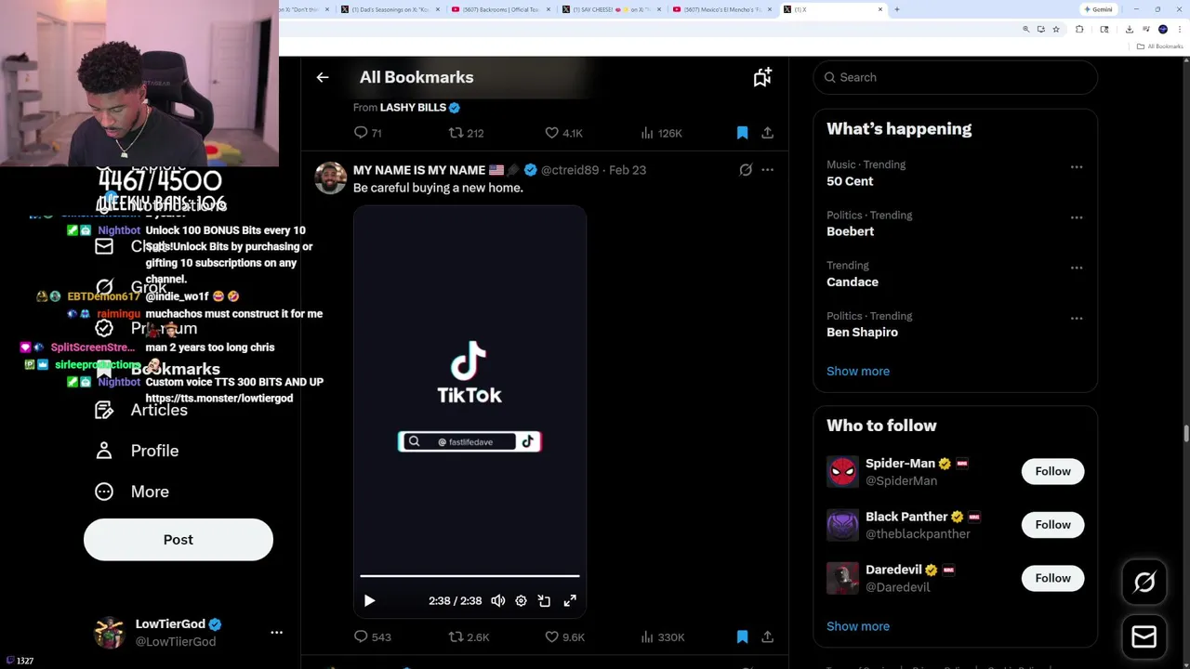Viewport: 1190px width, 669px height.
Task: Open more options for 50 Cent trend
Action: coord(1077,167)
